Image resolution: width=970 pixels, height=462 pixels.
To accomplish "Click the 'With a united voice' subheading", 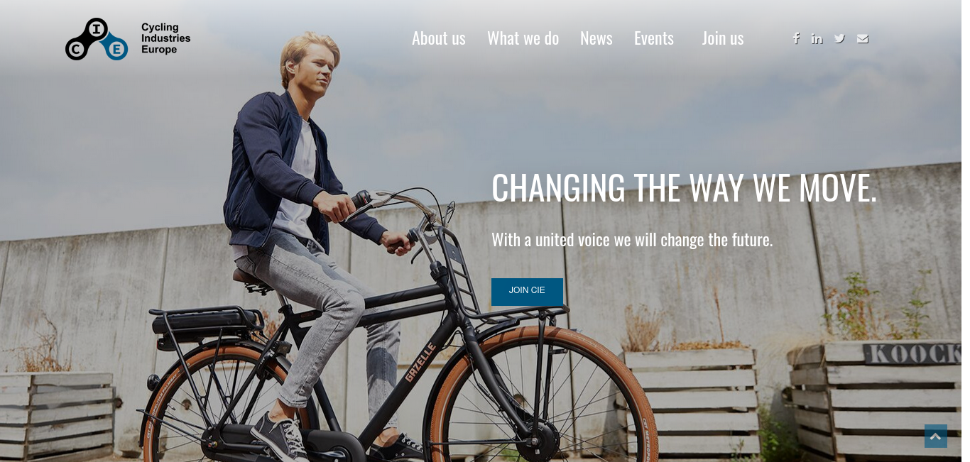I will [632, 240].
